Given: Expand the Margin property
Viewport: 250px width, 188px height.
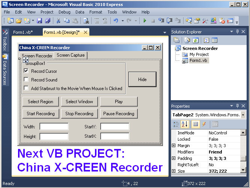Looking at the screenshot, I should 173,146.
